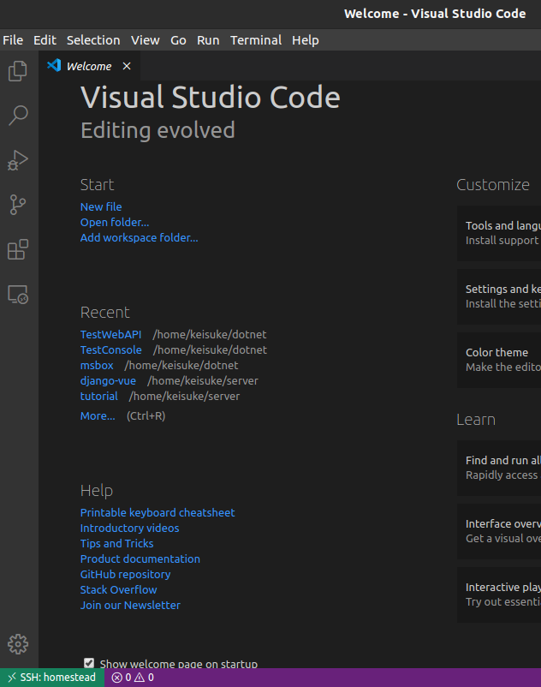This screenshot has height=687, width=541.
Task: Open the Terminal menu
Action: tap(256, 40)
